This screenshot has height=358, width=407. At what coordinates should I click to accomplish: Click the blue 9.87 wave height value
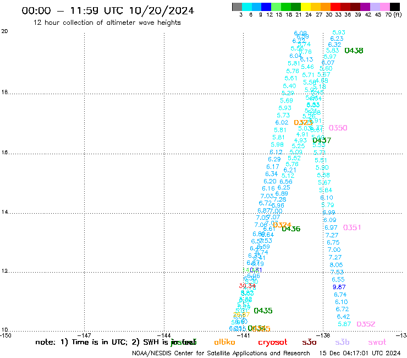click(x=339, y=287)
